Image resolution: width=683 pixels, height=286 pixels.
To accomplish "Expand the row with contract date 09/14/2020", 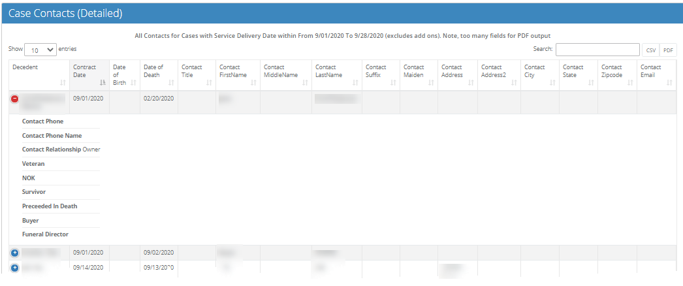I will click(x=14, y=268).
